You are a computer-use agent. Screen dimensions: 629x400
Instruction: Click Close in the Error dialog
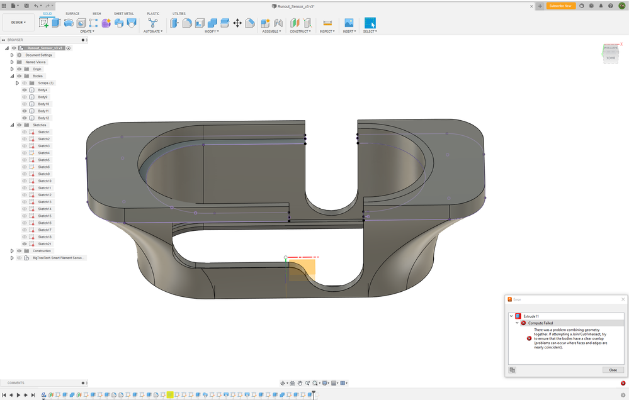coord(613,370)
